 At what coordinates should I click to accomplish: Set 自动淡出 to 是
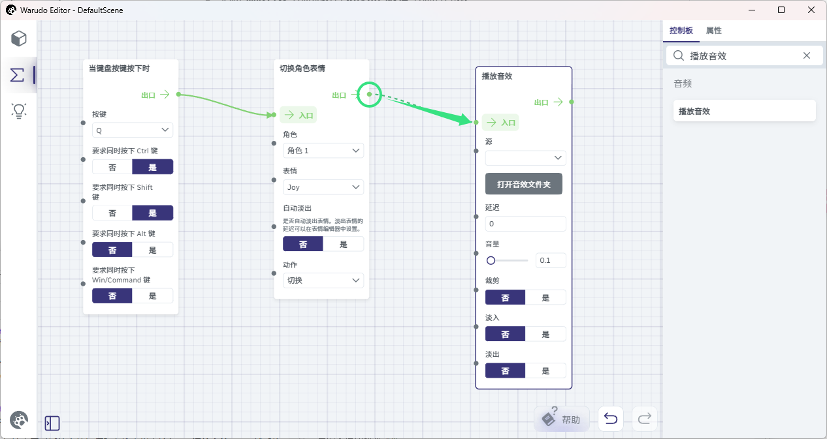pos(344,245)
